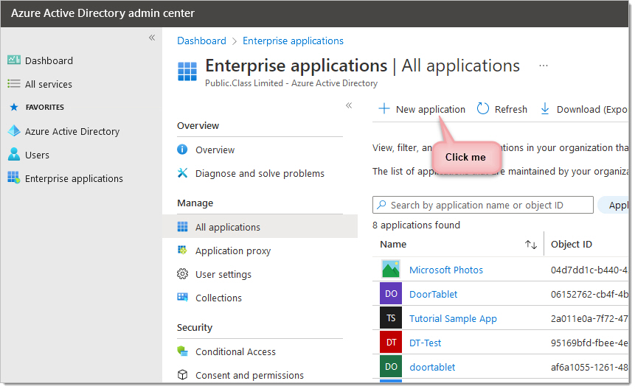Go to Dashboard via breadcrumb link
This screenshot has width=635, height=389.
coord(201,41)
